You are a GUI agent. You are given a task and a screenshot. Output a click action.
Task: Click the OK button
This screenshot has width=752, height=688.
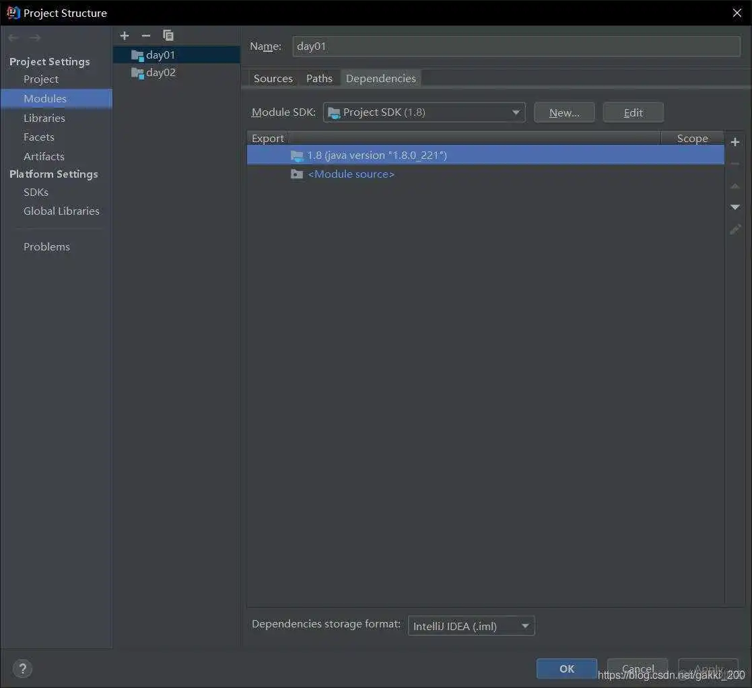click(566, 668)
